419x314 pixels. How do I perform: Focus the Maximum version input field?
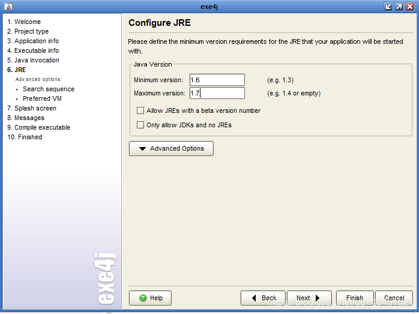pos(217,93)
